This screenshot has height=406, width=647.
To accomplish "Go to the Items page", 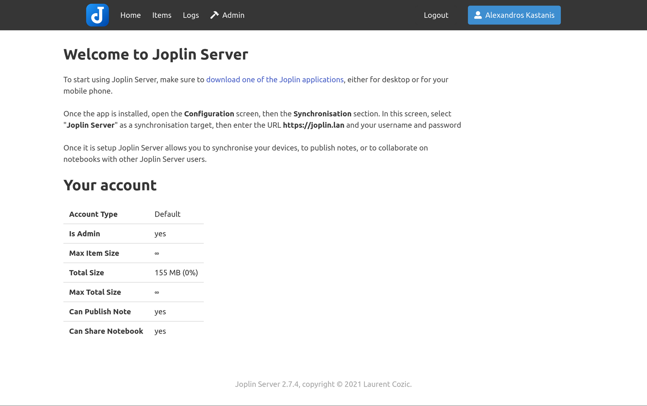I will click(x=162, y=15).
